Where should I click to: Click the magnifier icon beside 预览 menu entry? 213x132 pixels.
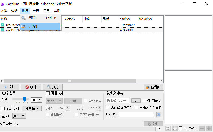23,18
